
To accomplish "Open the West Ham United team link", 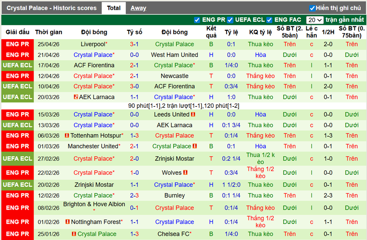I will tap(174, 55).
